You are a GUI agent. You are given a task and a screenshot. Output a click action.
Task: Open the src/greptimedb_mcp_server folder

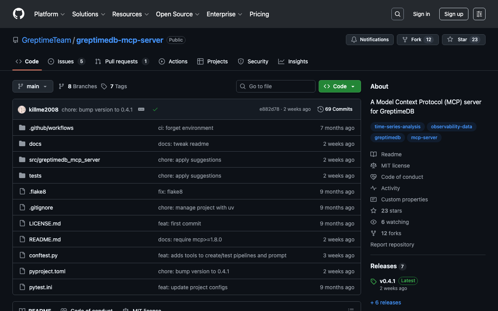coord(65,160)
